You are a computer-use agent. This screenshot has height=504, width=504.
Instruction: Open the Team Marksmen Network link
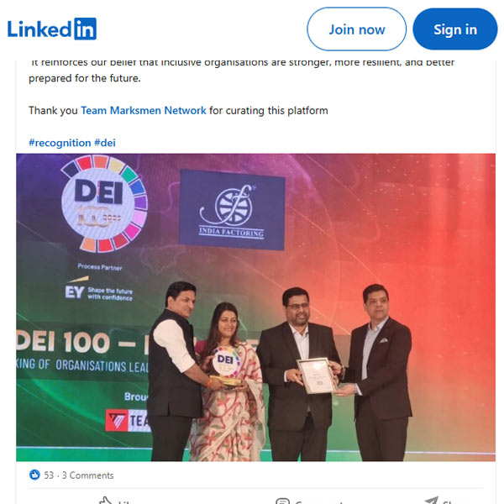(x=144, y=111)
